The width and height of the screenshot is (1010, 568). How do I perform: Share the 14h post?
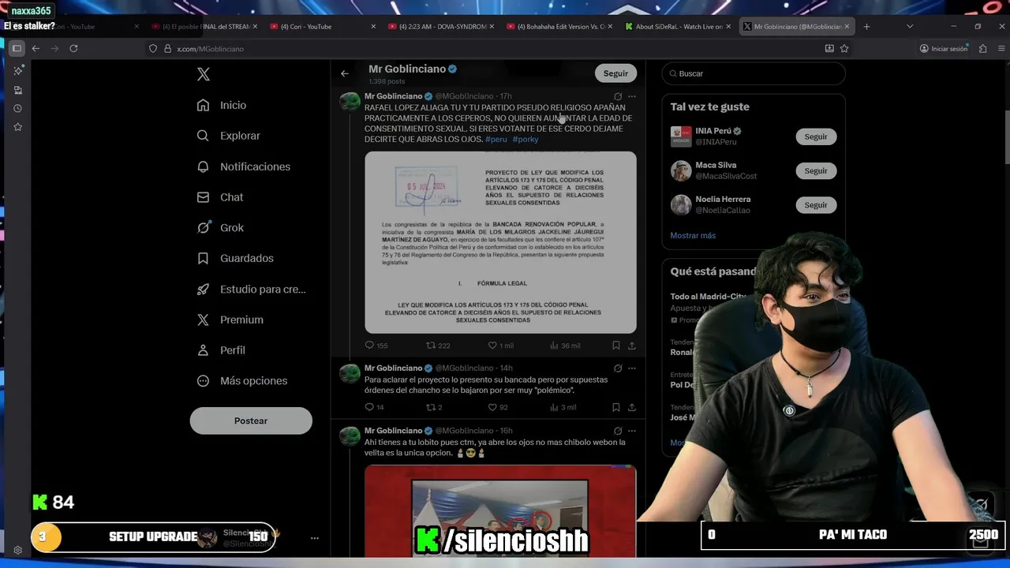coord(632,407)
